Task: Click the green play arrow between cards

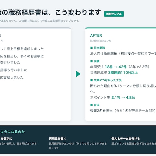Action: click(78, 74)
